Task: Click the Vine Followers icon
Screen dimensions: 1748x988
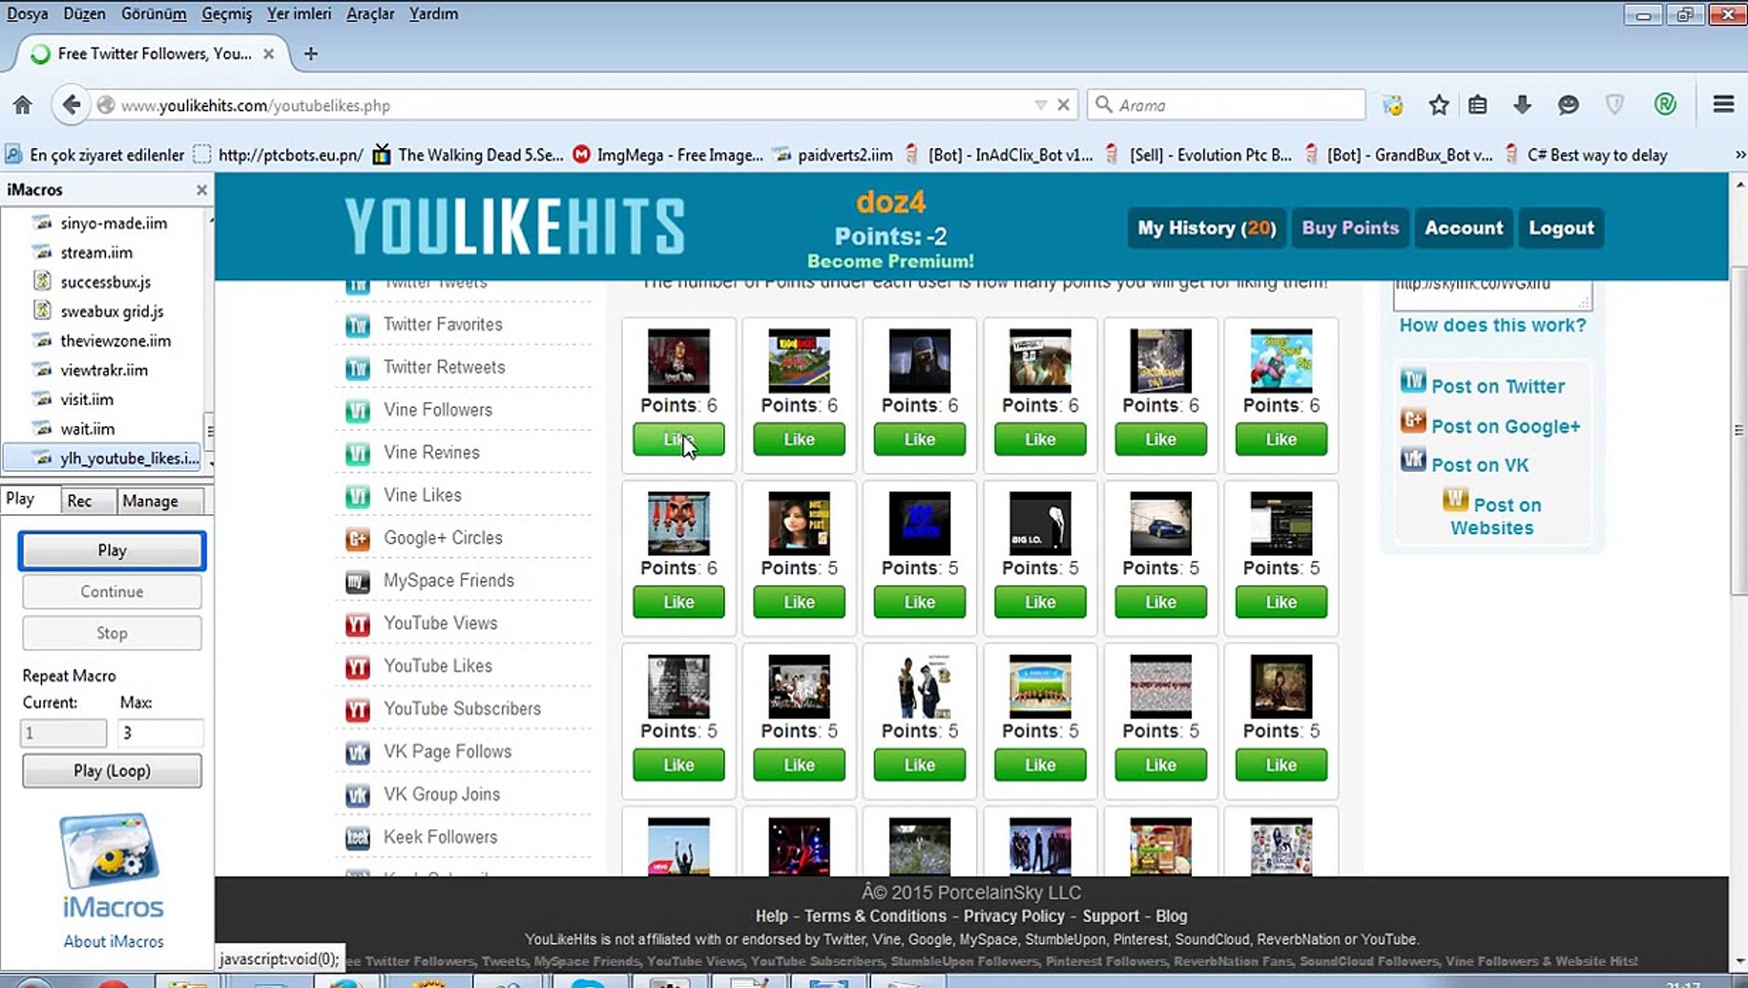Action: click(x=358, y=411)
